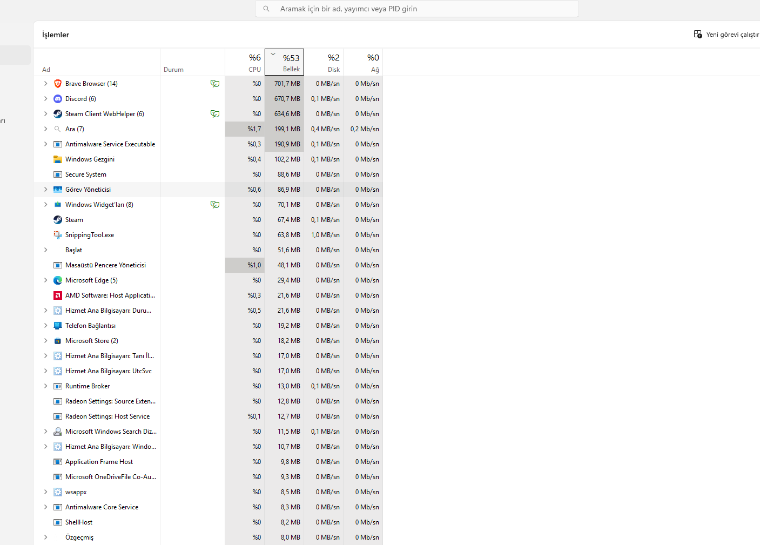
Task: Select Microsoft OneDriveFile Co-Au... row
Action: tap(208, 477)
